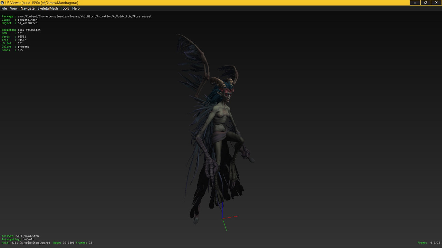Open the SkeletalMesh menu
The image size is (442, 248).
(x=48, y=8)
